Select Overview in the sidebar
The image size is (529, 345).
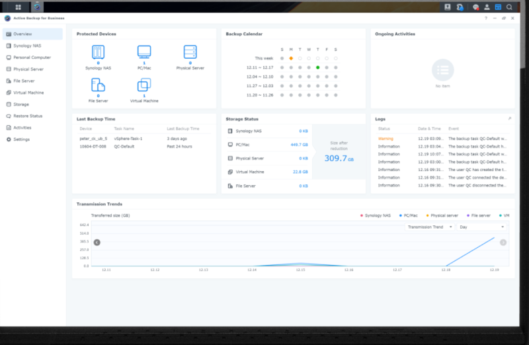pos(32,34)
